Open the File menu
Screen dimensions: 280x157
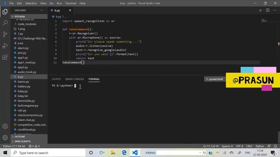(x=11, y=3)
